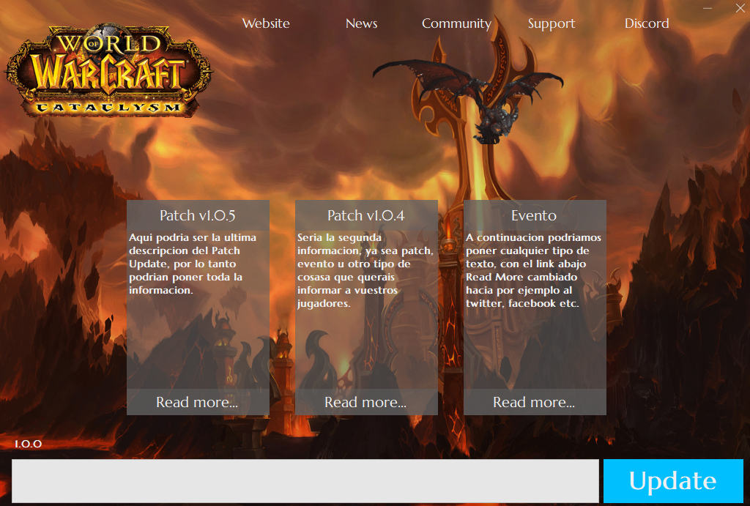This screenshot has width=750, height=506.
Task: Select the Patch v1.0.5 title
Action: (198, 216)
